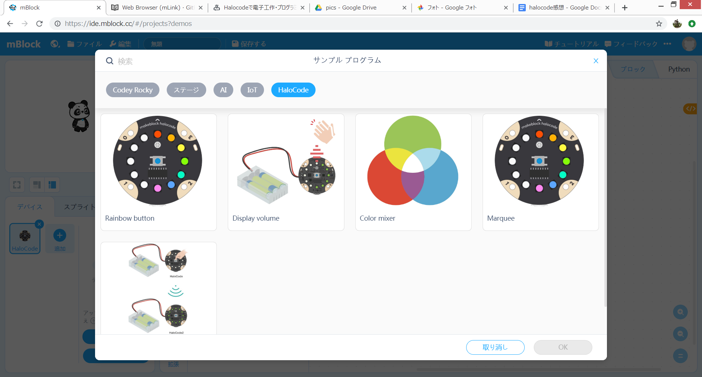Select the HaloCode category filter
The image size is (702, 377).
tap(293, 90)
